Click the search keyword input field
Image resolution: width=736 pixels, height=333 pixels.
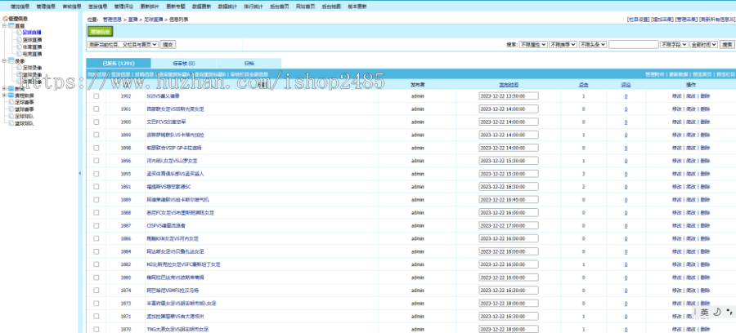[x=634, y=45]
